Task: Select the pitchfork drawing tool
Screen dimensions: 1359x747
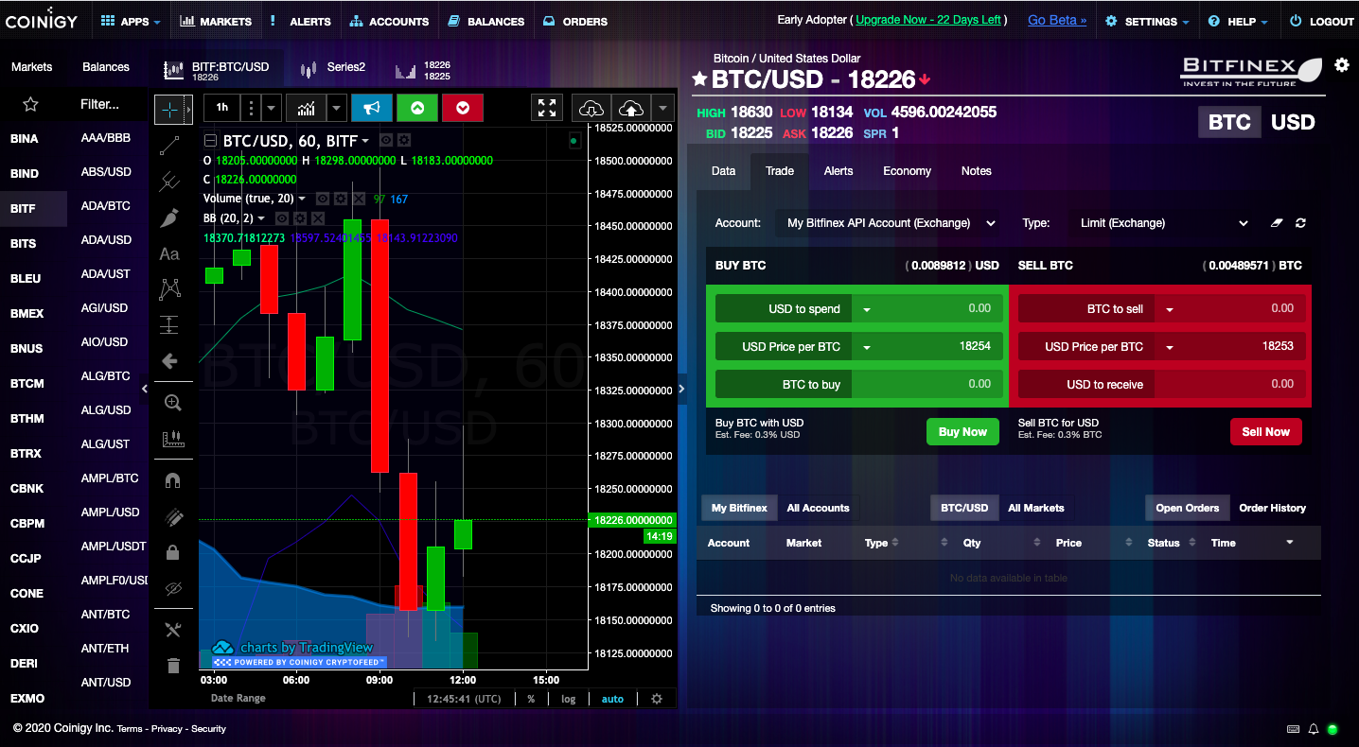Action: pyautogui.click(x=170, y=182)
